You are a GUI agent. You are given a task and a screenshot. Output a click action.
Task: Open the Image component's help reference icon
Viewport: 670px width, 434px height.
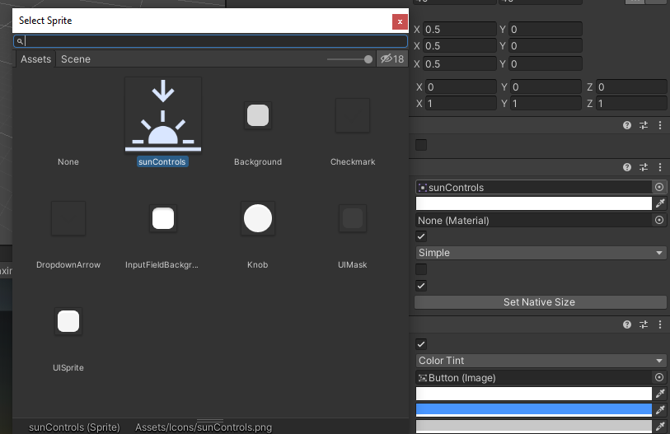(627, 168)
